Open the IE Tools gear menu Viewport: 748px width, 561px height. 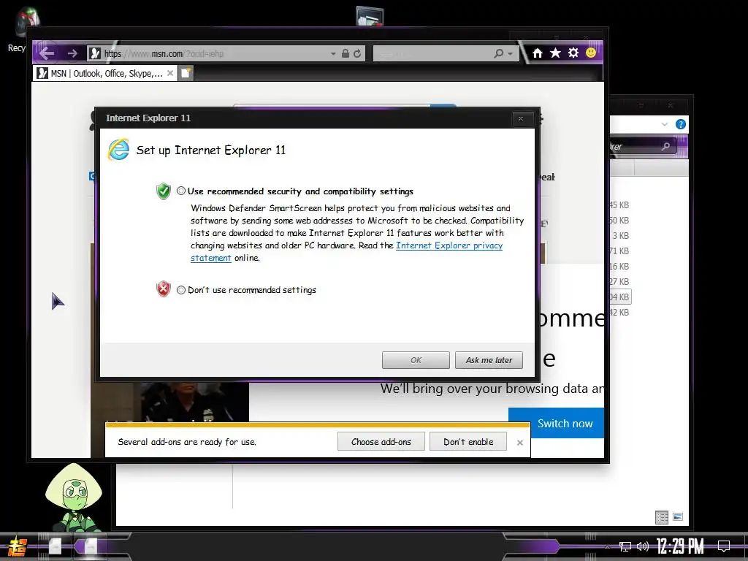[x=573, y=53]
